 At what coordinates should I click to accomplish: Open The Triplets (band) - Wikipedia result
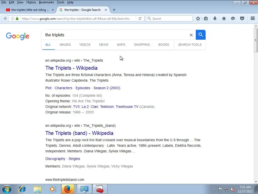click(x=79, y=133)
